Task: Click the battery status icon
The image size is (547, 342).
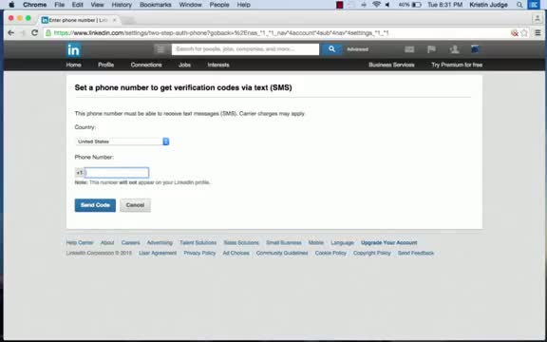Action: pyautogui.click(x=417, y=5)
